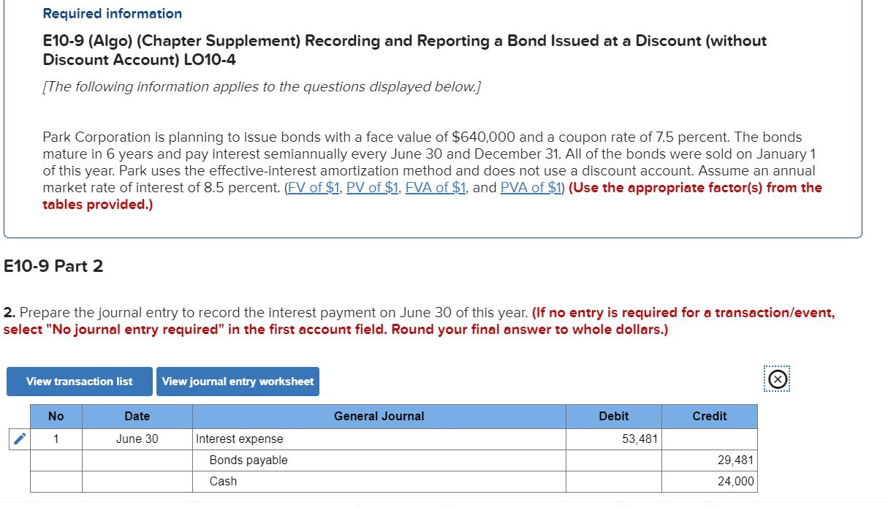Click the General Journal column header
This screenshot has height=508, width=888.
click(x=379, y=417)
